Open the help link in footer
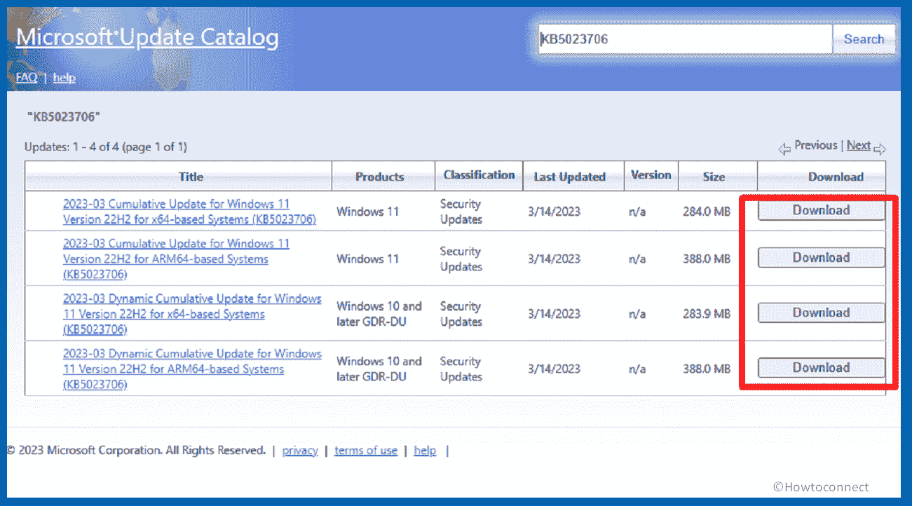 (425, 451)
